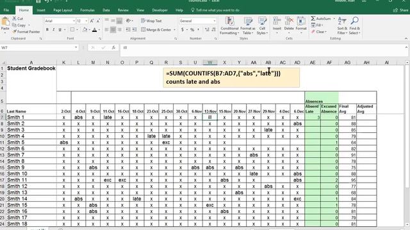Screen dimensions: 410x230
Task: Click the Copy command
Action: point(19,26)
